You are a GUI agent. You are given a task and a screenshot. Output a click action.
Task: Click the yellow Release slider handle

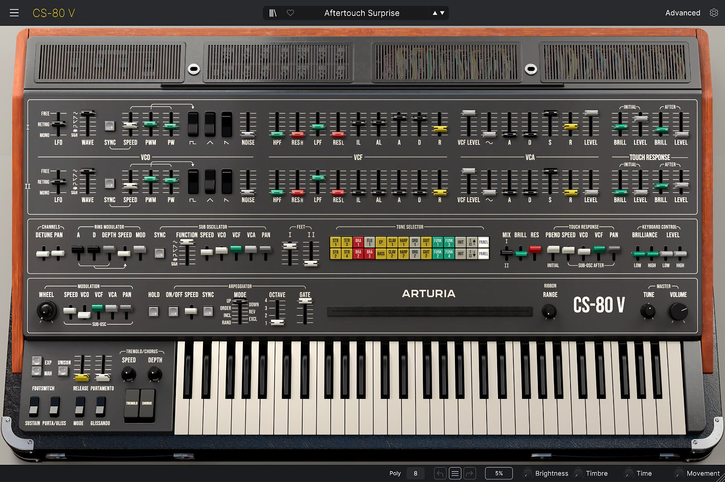click(x=82, y=377)
